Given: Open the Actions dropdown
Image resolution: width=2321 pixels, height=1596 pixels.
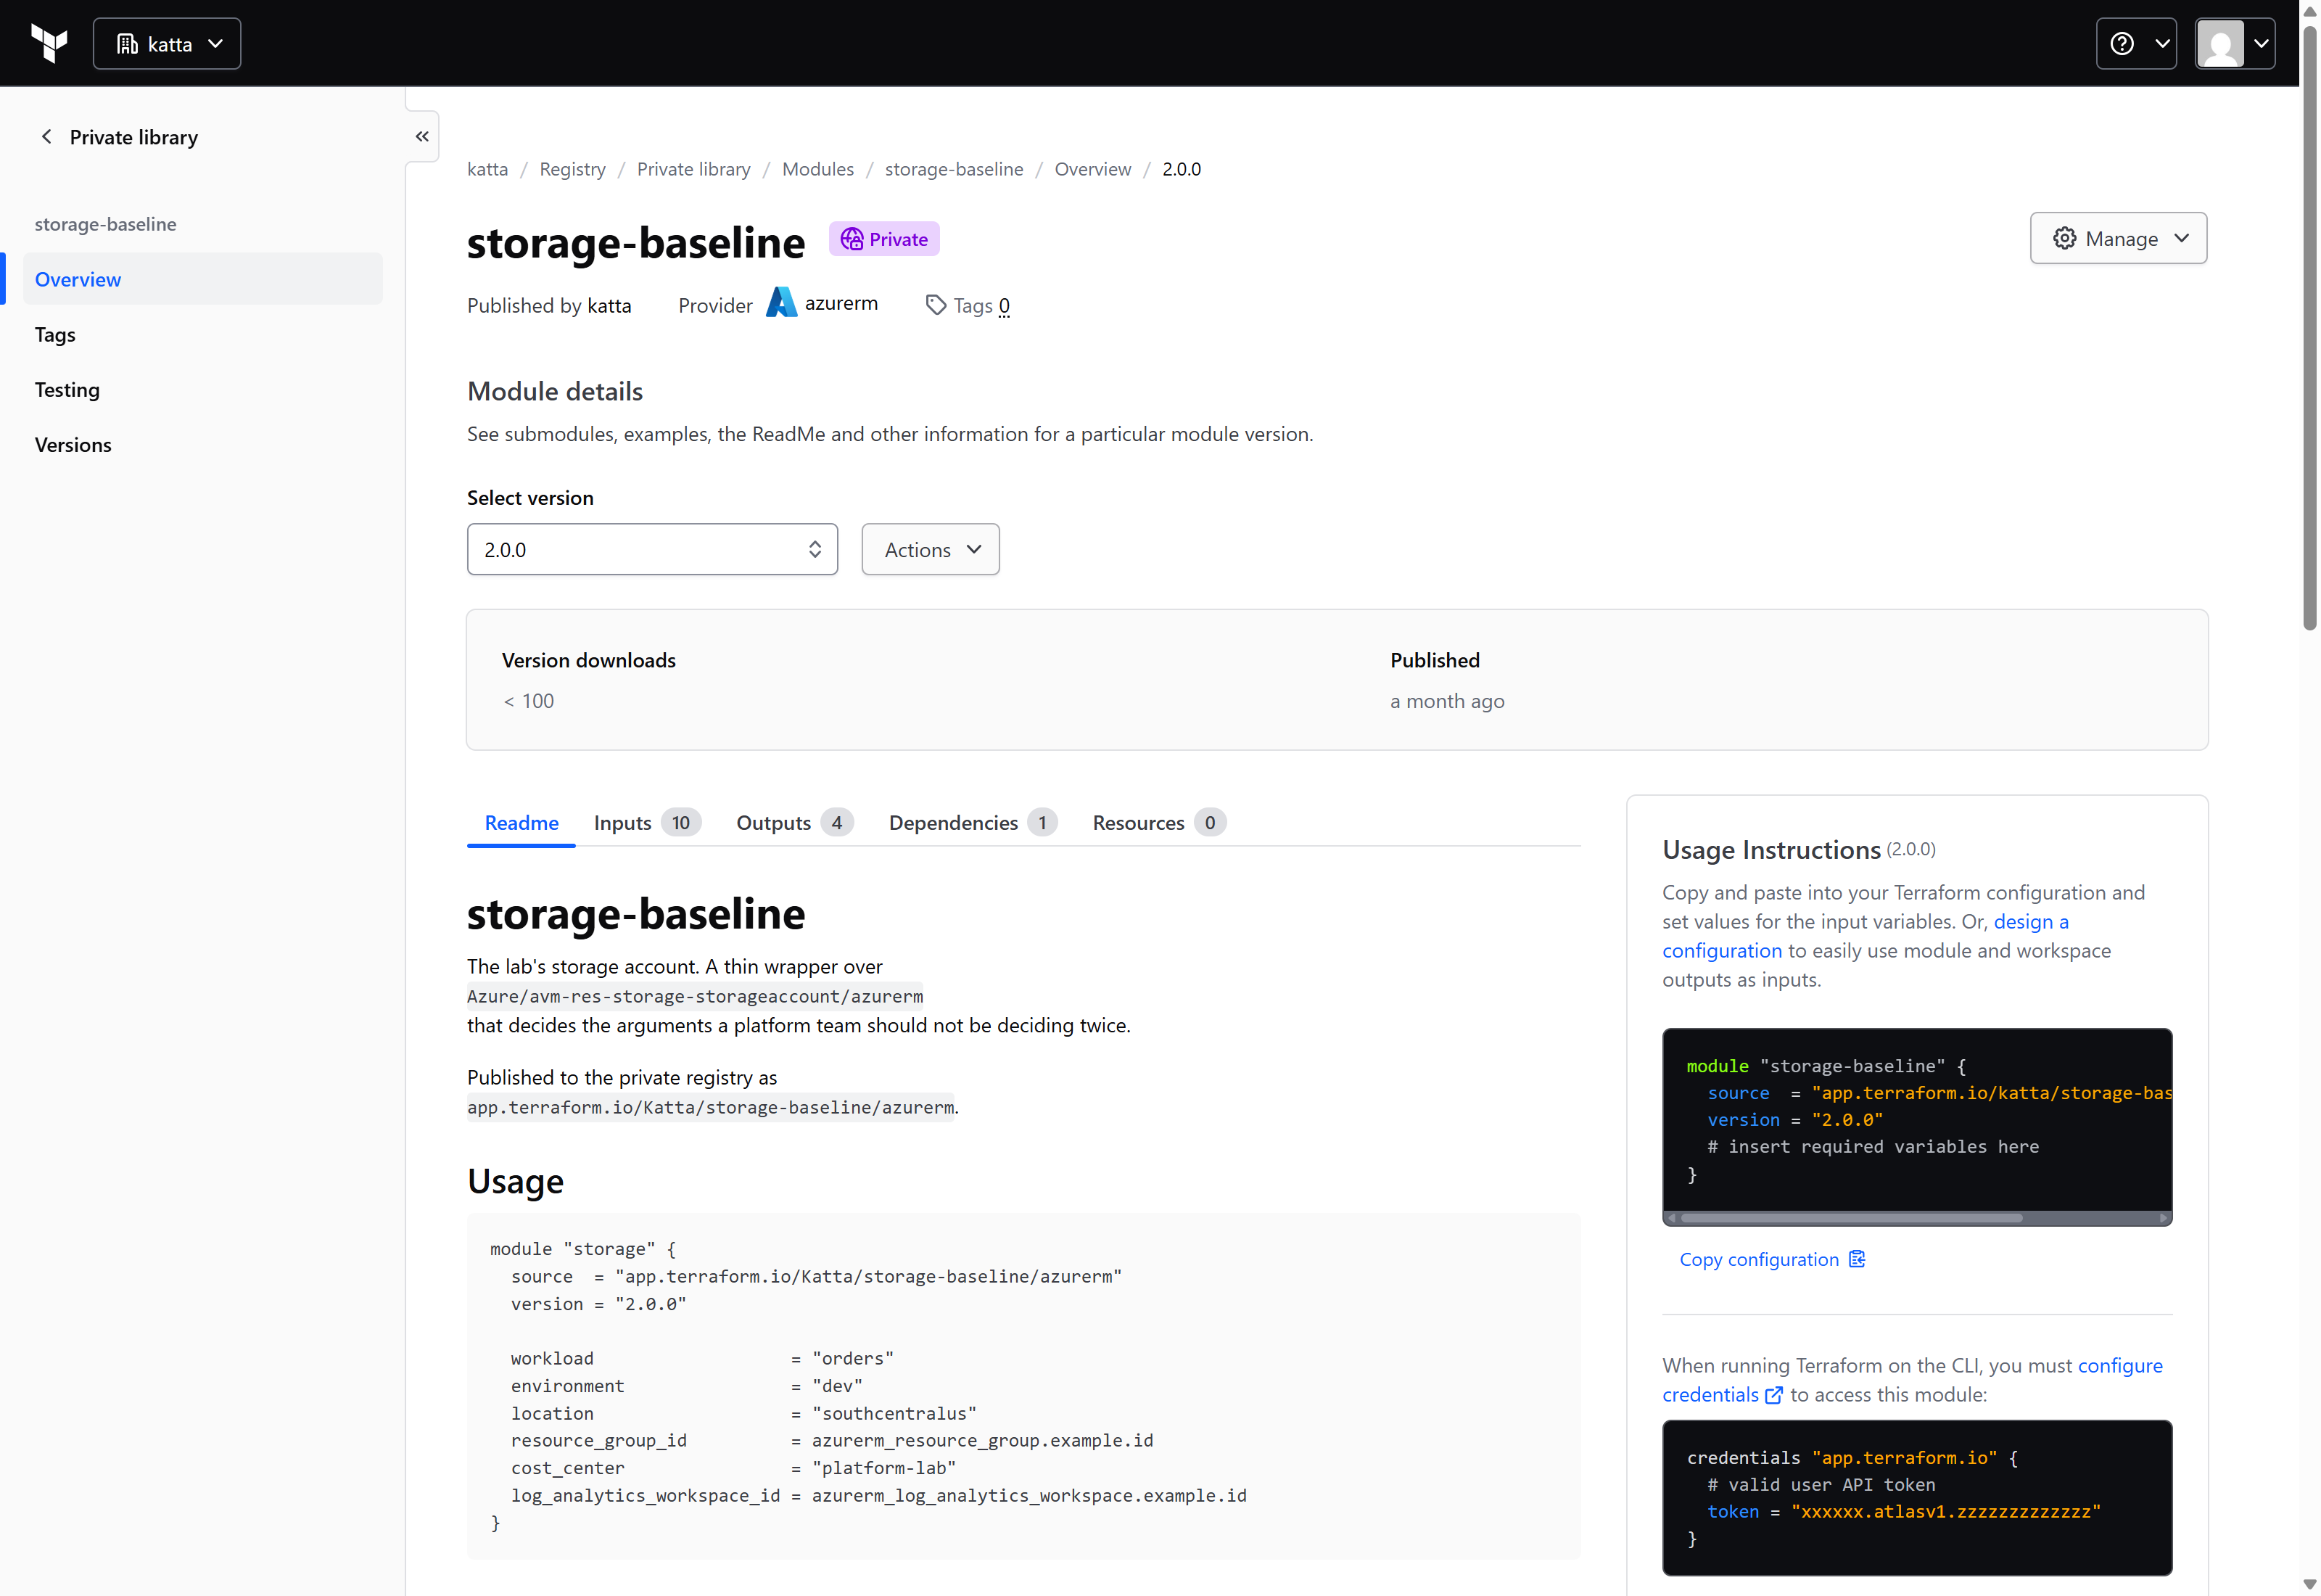Looking at the screenshot, I should point(930,549).
